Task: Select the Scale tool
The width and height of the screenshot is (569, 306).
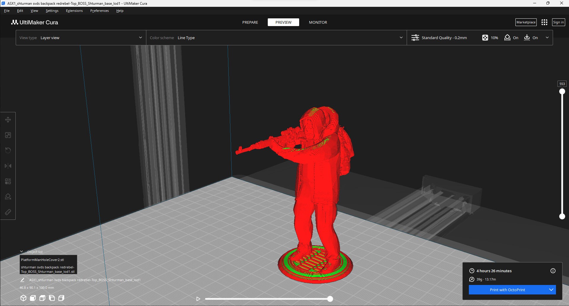Action: pos(8,135)
